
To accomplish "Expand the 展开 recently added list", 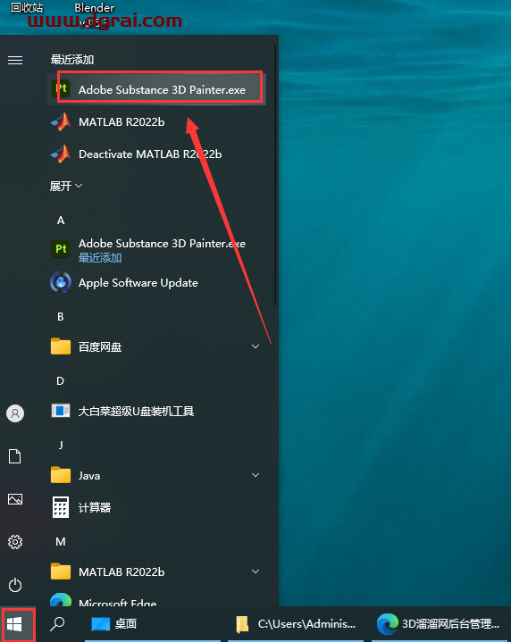I will pos(65,187).
